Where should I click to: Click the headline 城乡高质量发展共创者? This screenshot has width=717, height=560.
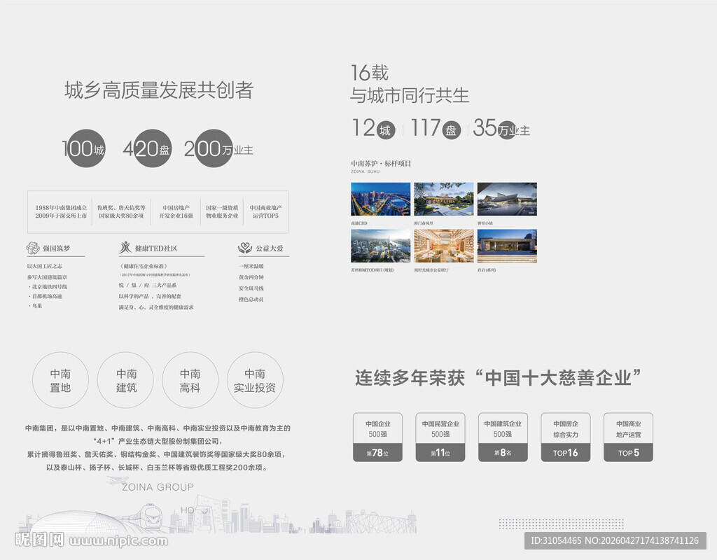[x=159, y=90]
